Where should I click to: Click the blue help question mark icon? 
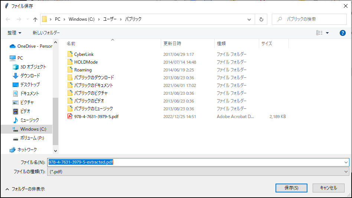coord(342,33)
